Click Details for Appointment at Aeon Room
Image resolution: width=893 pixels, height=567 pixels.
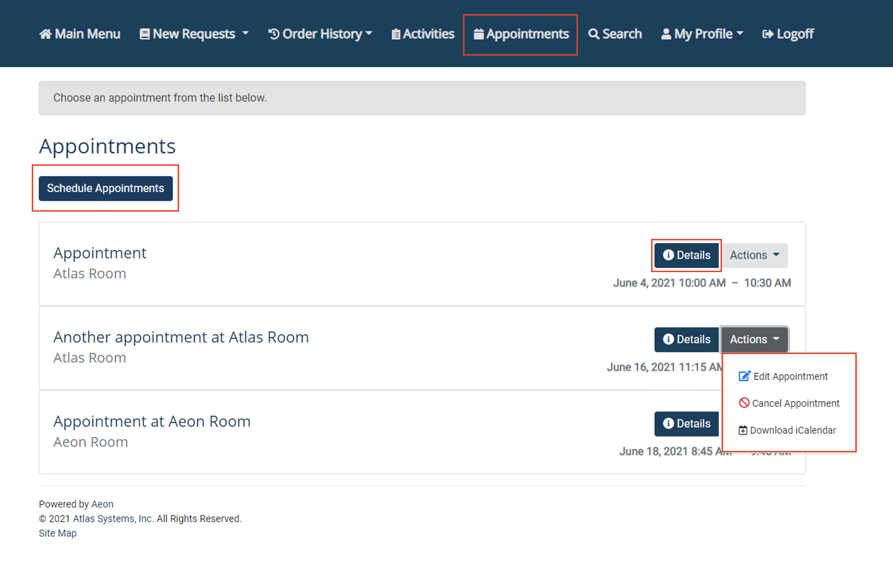tap(686, 424)
